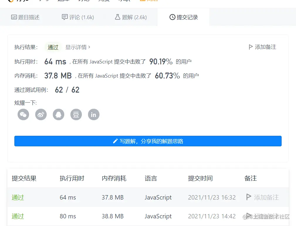Click the 提交结果 column header
This screenshot has width=296, height=226.
pyautogui.click(x=24, y=178)
